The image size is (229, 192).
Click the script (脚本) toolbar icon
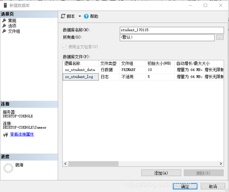coord(63,16)
